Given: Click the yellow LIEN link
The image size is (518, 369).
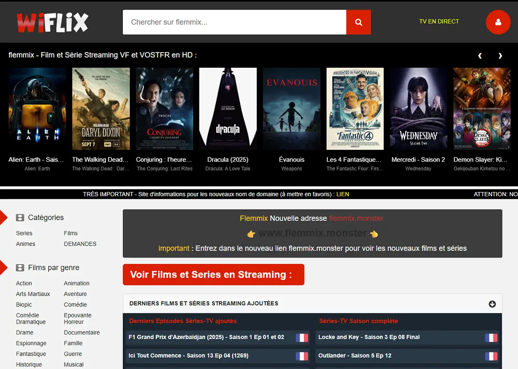Looking at the screenshot, I should [342, 194].
